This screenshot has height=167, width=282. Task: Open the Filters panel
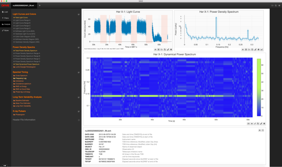[x=5, y=18]
